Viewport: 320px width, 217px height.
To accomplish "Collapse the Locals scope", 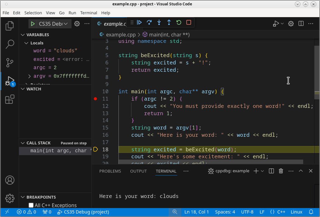I will (26, 43).
